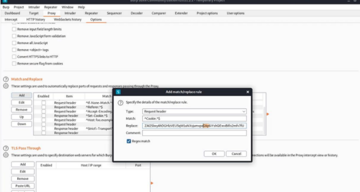The width and height of the screenshot is (360, 192).
Task: Open TLS Pass Through settings gear
Action: click(x=6, y=155)
